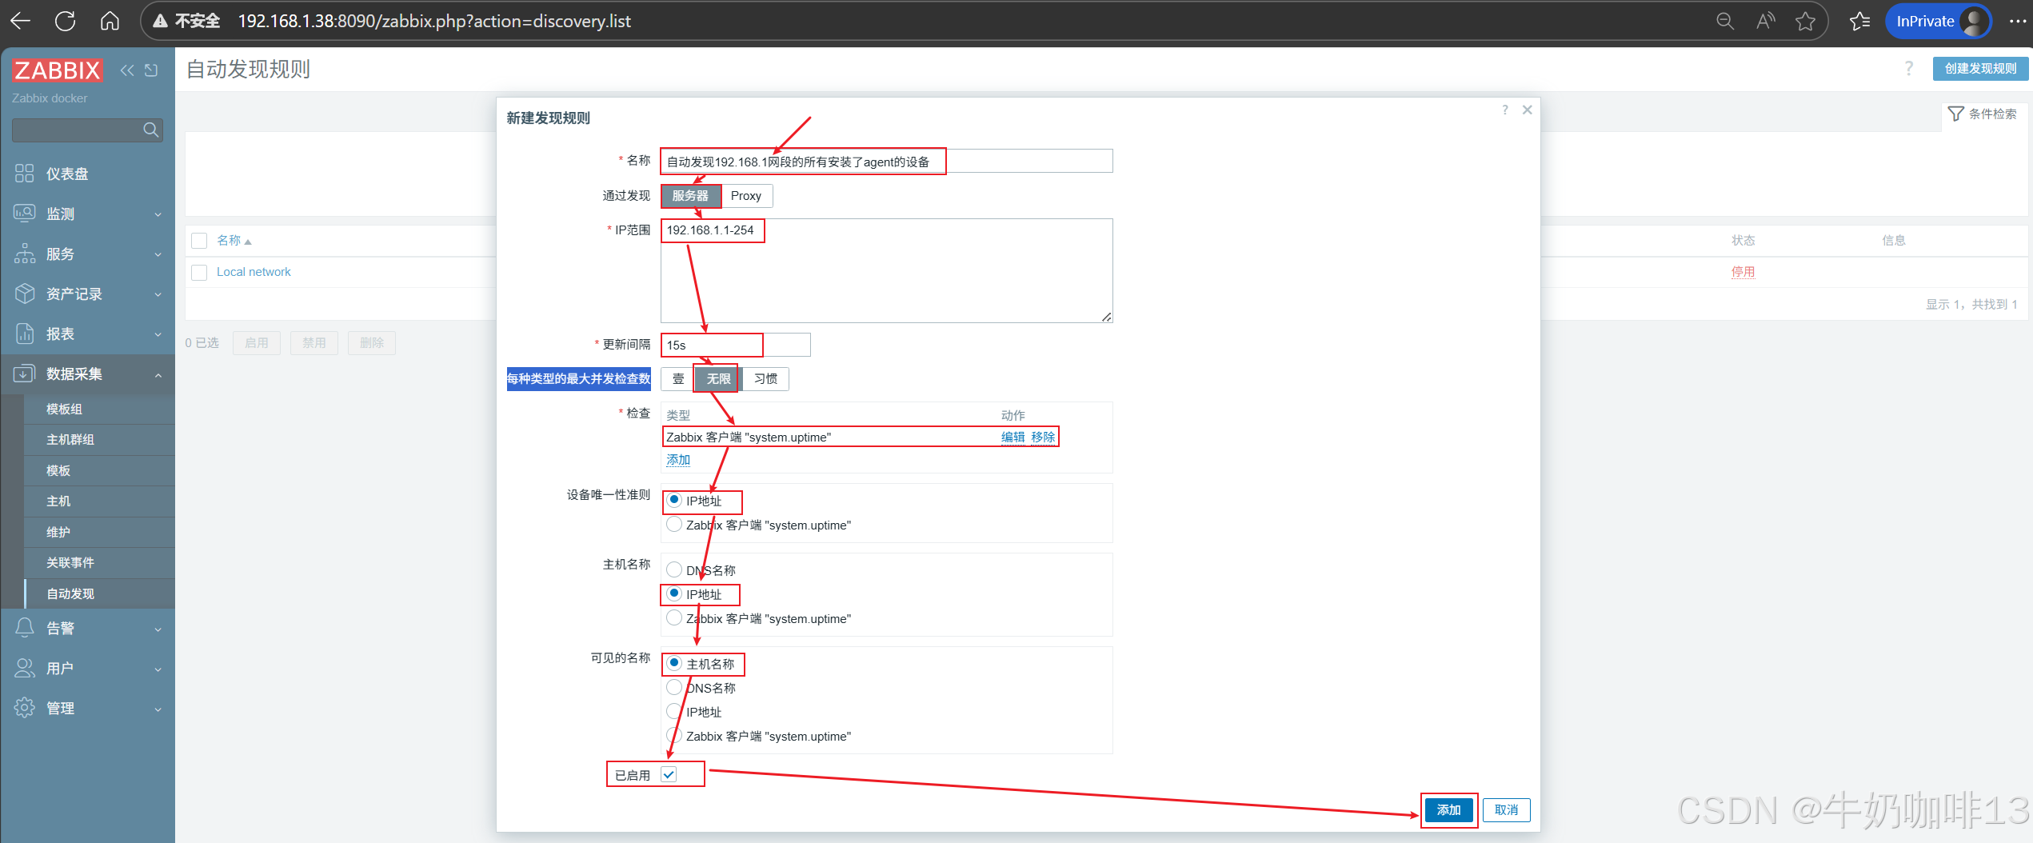Open 主机 submenu item

click(x=99, y=501)
